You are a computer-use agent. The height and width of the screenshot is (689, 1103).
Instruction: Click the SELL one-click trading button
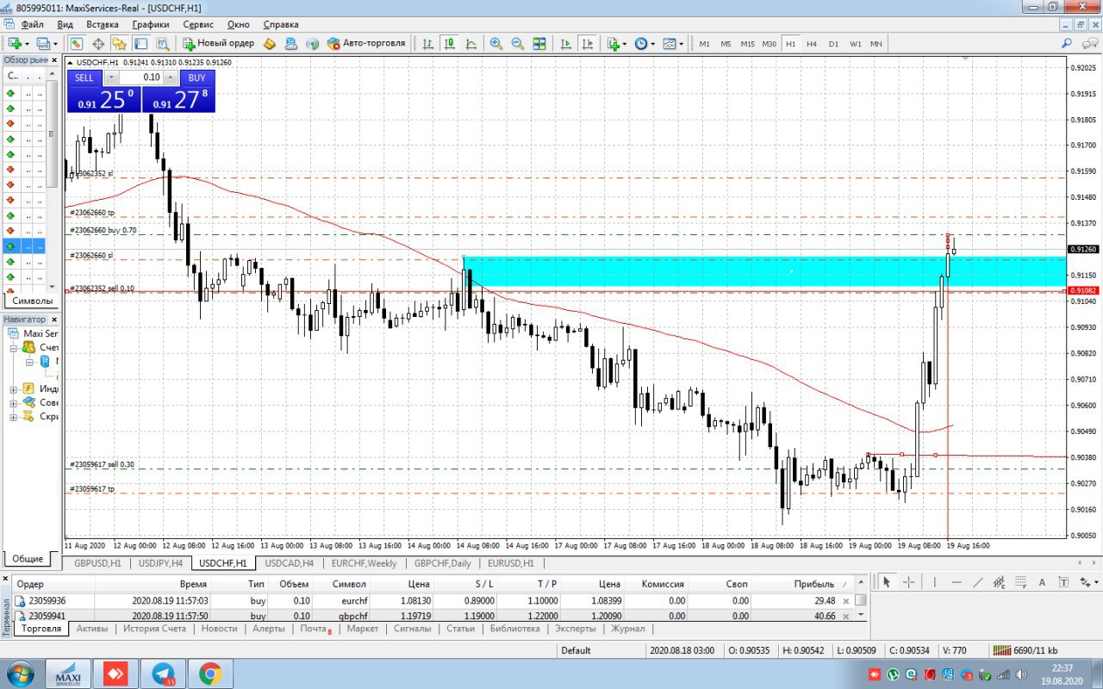click(84, 78)
